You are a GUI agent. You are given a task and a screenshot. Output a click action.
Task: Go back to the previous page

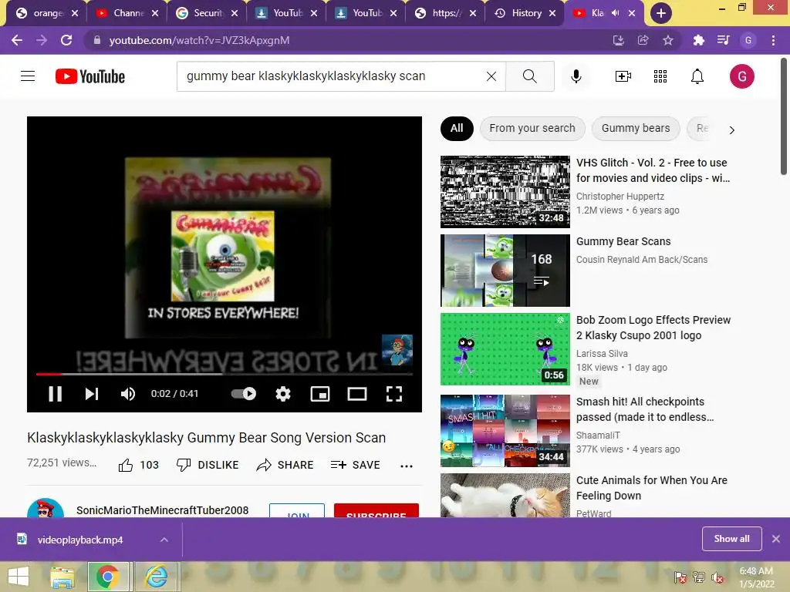(x=17, y=40)
